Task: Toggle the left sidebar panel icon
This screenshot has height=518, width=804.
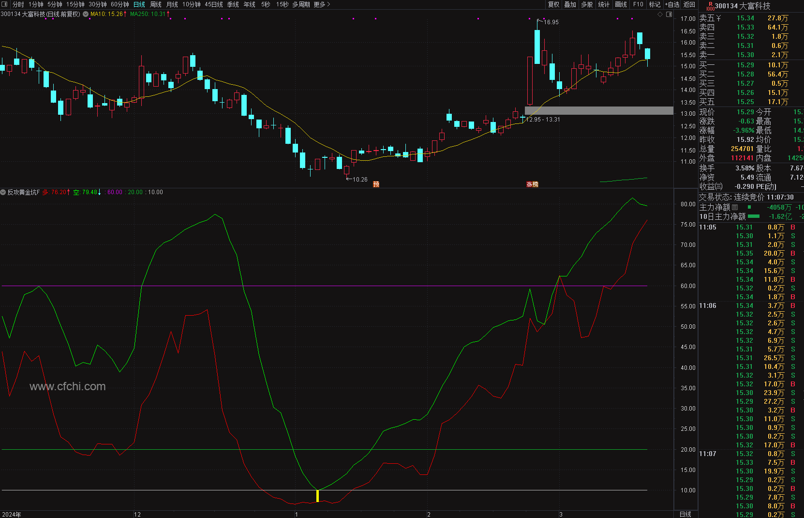Action: coord(5,4)
